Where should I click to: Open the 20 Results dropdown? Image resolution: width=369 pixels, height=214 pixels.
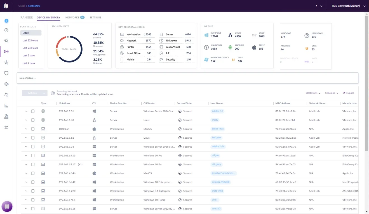(x=313, y=93)
